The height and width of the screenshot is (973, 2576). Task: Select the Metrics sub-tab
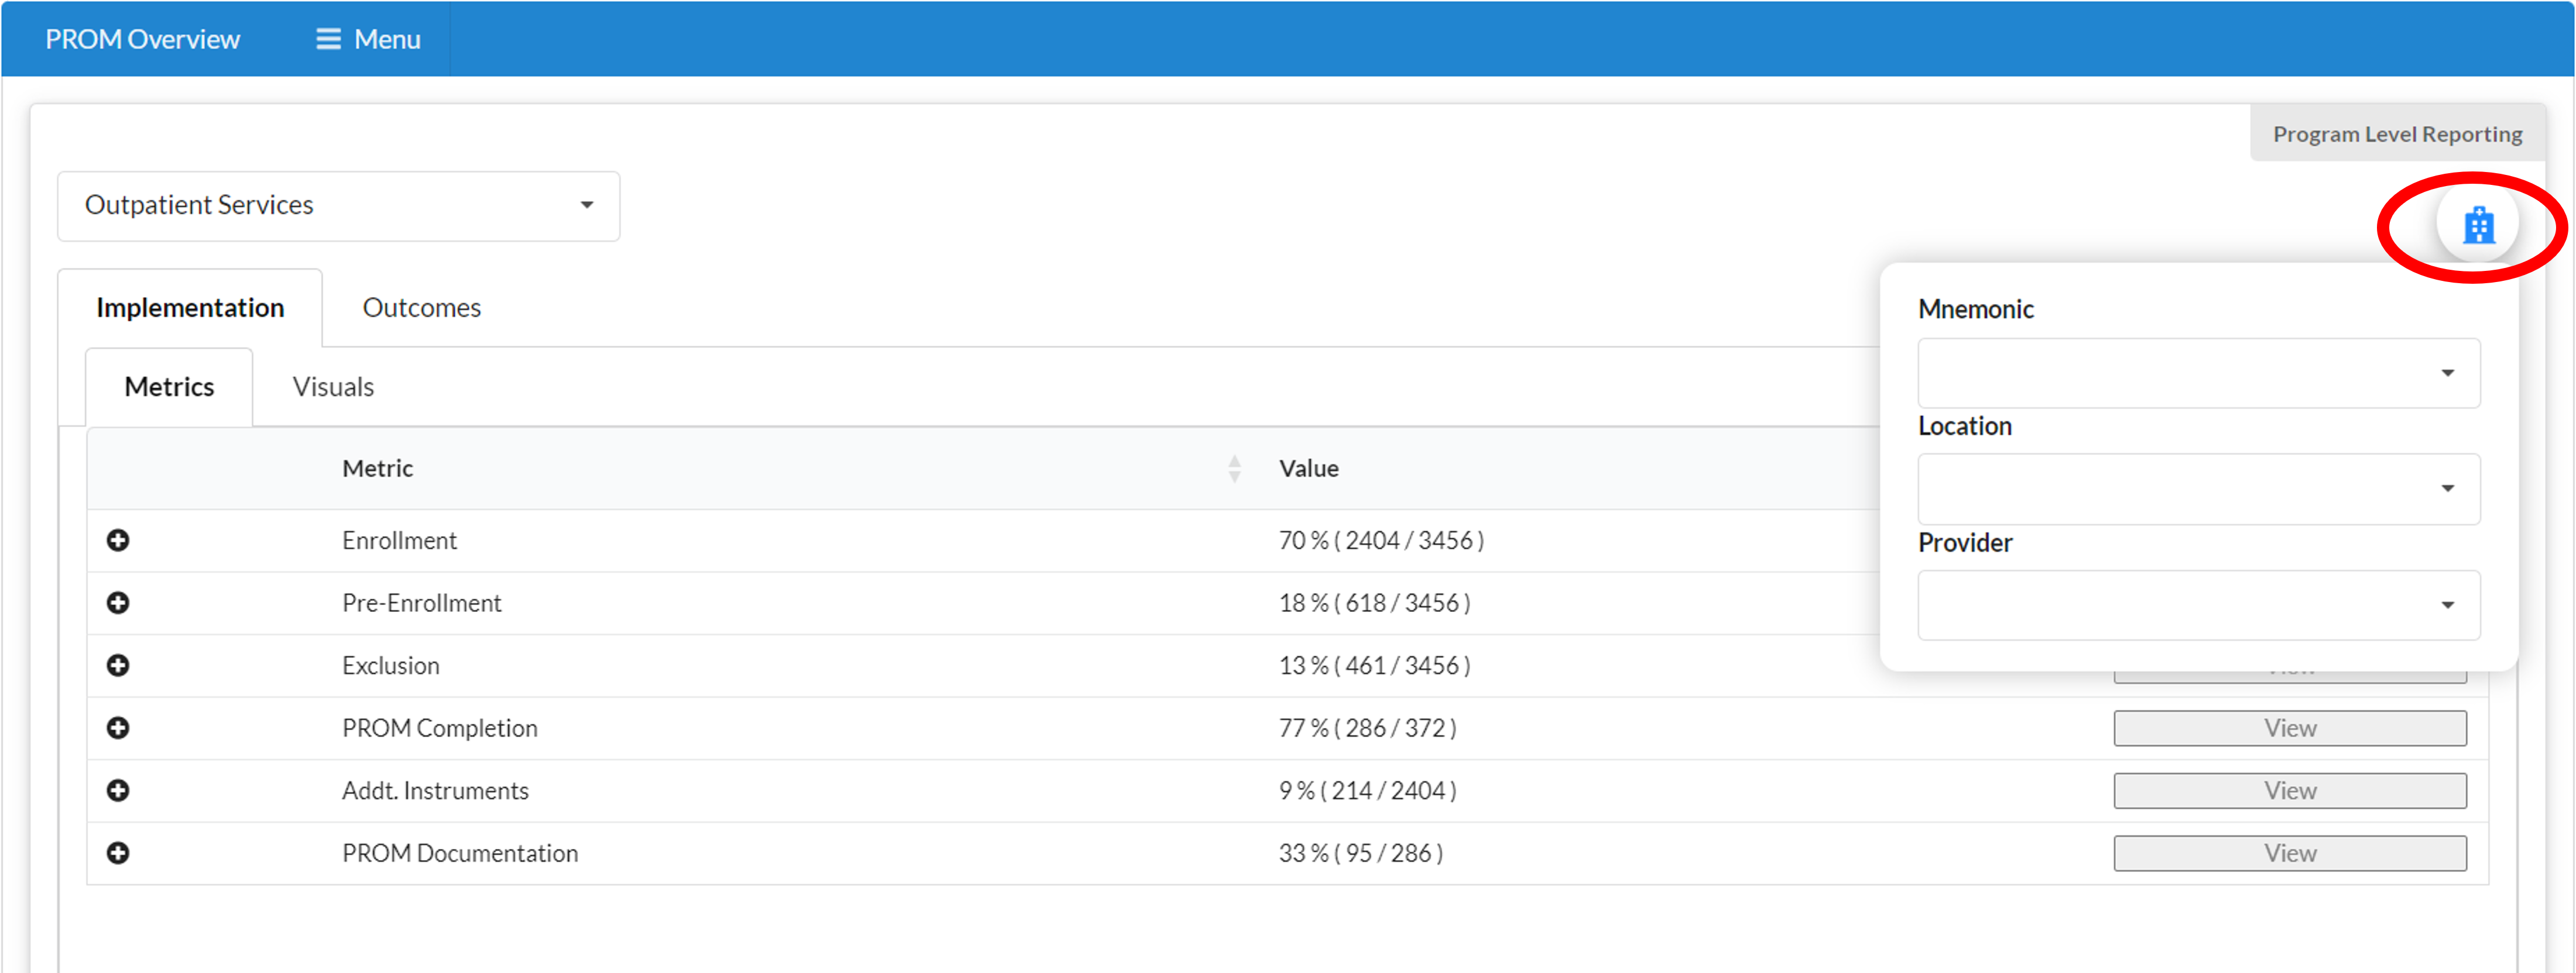(169, 387)
